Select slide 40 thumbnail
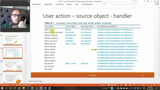Image resolution: width=160 pixels, height=90 pixels. coord(12,66)
